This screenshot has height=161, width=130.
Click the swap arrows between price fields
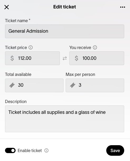click(65, 58)
